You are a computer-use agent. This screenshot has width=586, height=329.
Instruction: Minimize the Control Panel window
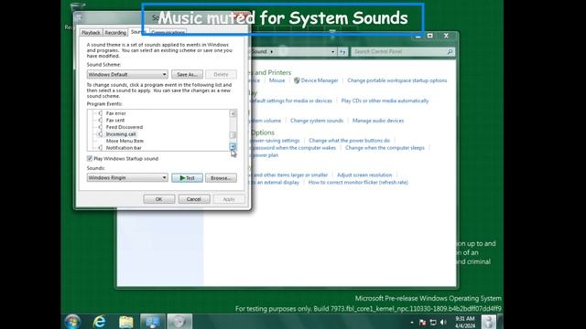(x=418, y=36)
